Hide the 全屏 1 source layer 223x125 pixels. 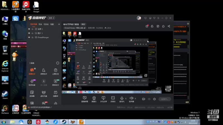click(x=29, y=29)
